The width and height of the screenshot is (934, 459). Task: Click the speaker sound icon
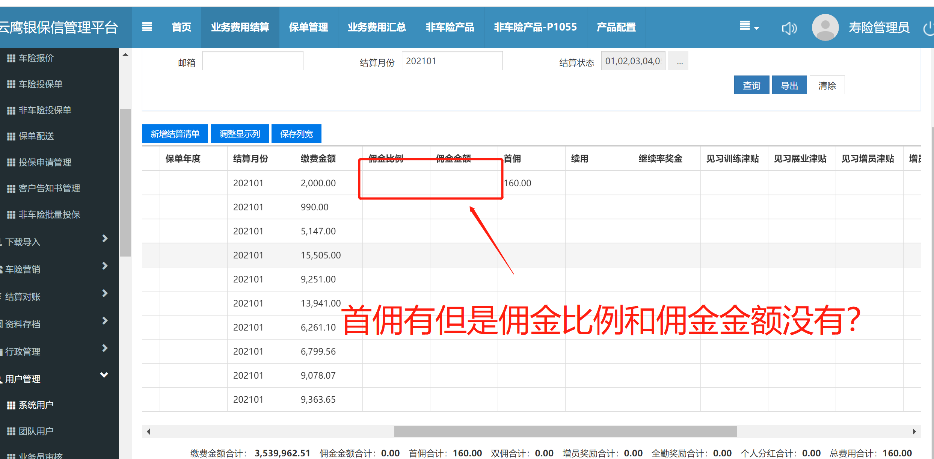click(x=789, y=28)
